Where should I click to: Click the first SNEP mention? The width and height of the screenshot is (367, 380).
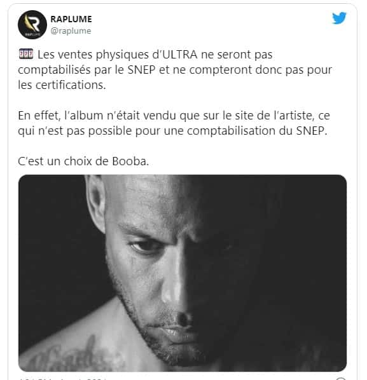pyautogui.click(x=141, y=70)
